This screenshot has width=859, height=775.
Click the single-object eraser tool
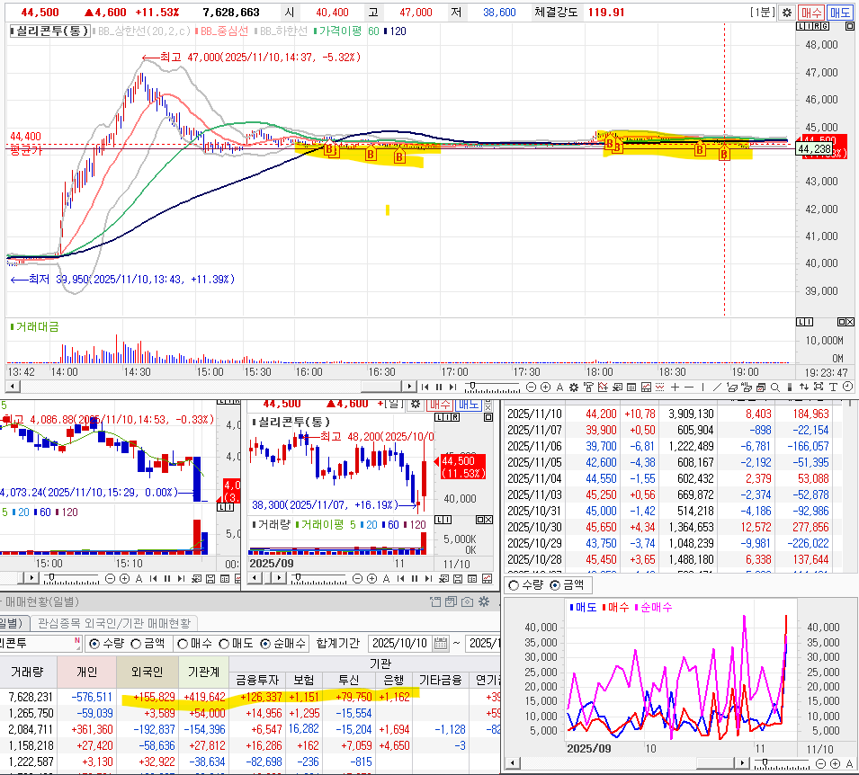(x=732, y=387)
